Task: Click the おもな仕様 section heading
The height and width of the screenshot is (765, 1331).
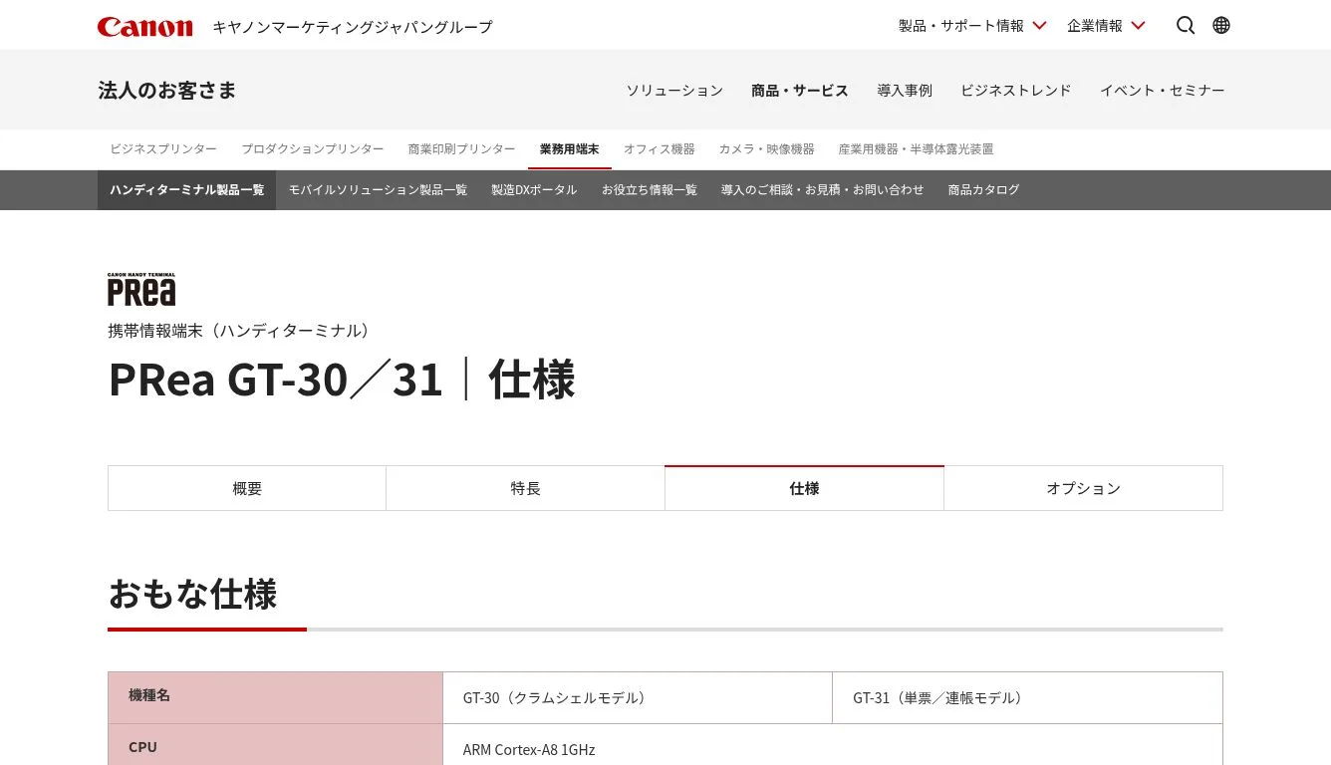Action: point(192,595)
